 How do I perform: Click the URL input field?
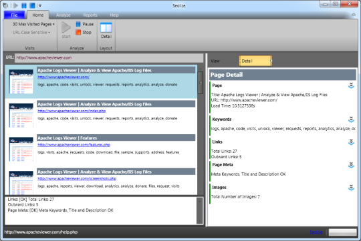(x=109, y=58)
